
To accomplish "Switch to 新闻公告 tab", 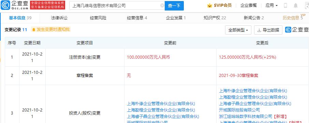I will tap(254, 18).
